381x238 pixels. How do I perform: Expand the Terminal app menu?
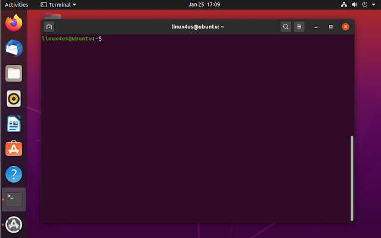pyautogui.click(x=58, y=5)
